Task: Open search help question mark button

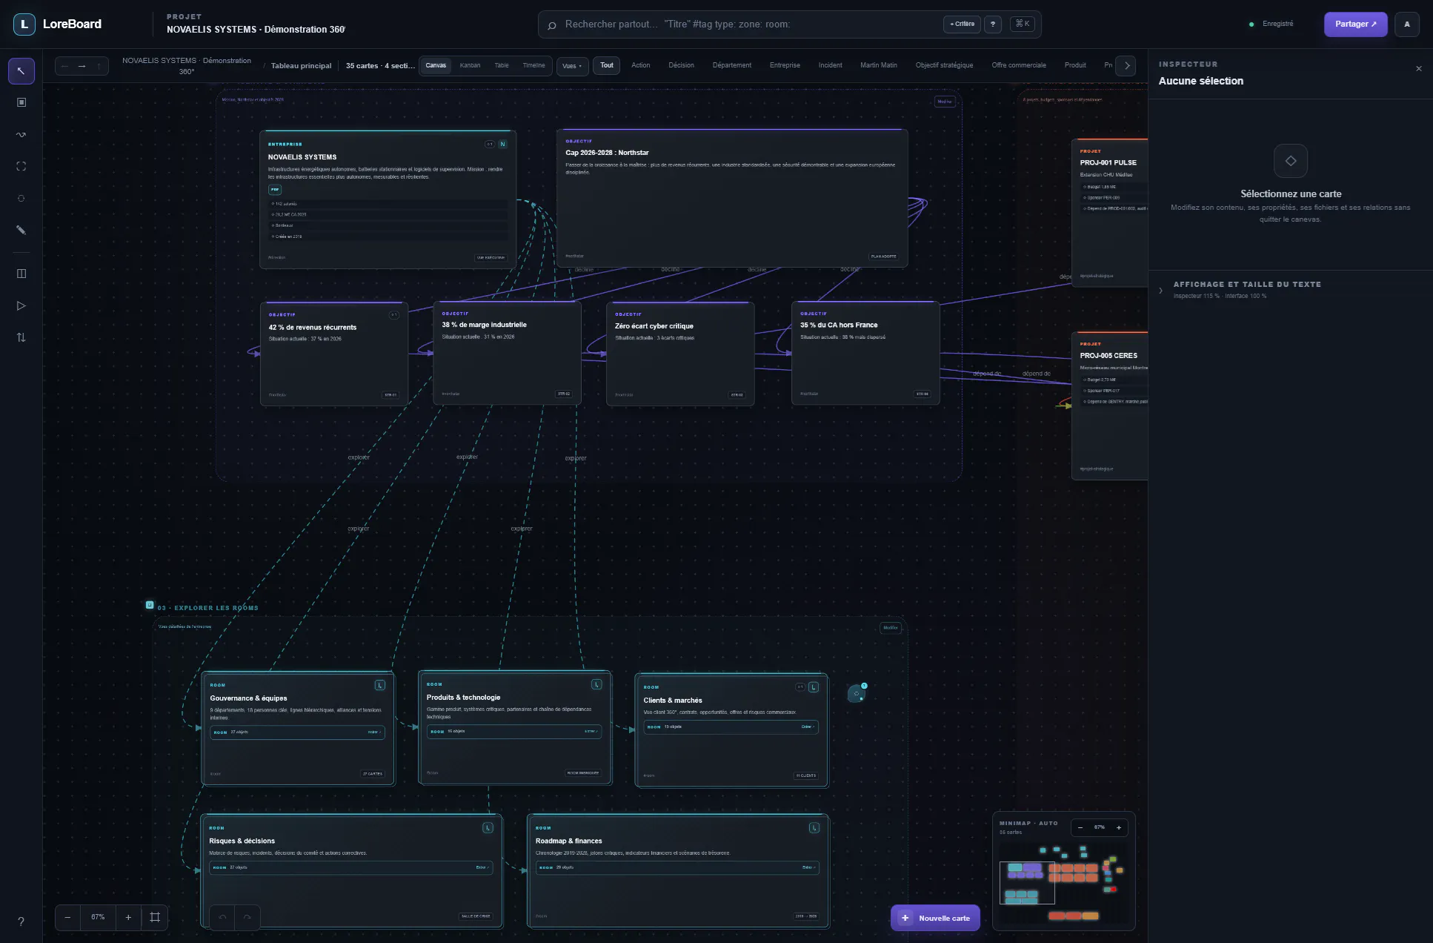Action: tap(993, 24)
